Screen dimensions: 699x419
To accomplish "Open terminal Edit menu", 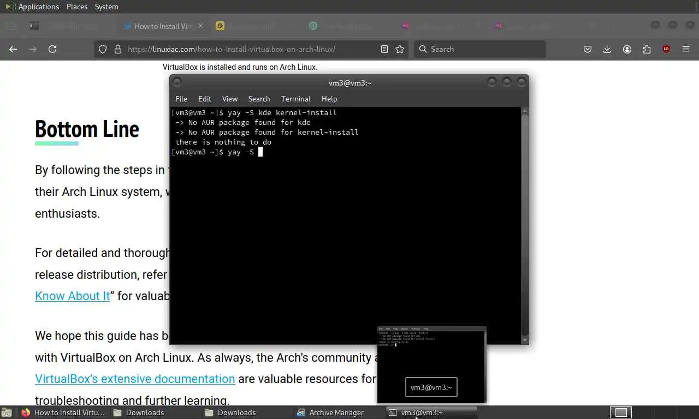I will (x=205, y=99).
